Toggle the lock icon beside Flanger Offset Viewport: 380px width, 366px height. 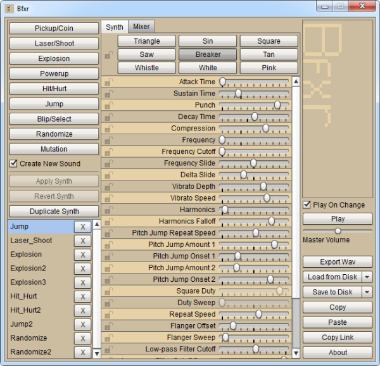click(108, 326)
